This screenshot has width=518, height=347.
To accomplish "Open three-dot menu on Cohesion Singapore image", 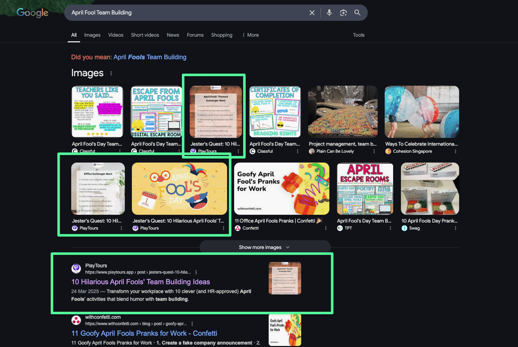I will 455,151.
